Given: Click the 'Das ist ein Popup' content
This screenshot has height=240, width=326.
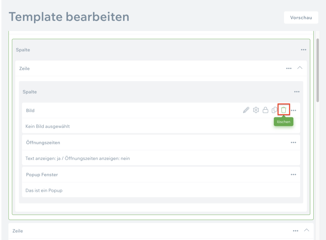Looking at the screenshot, I should coord(44,190).
